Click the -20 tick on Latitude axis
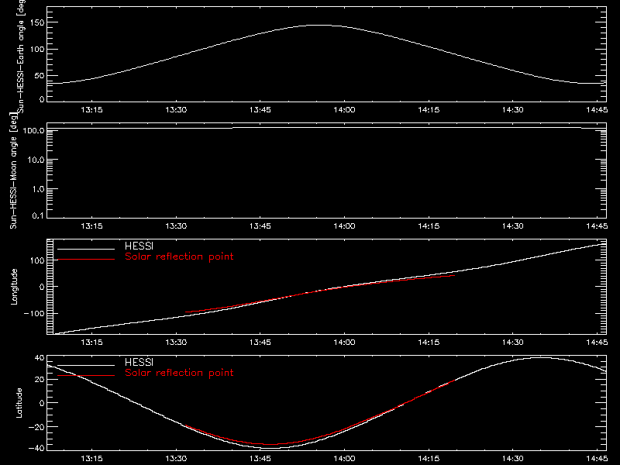The image size is (620, 465). (x=36, y=427)
